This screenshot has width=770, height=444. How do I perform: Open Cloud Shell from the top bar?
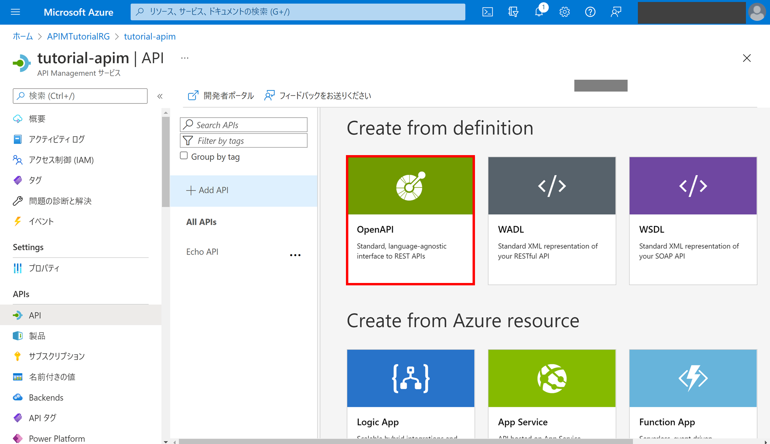coord(488,12)
